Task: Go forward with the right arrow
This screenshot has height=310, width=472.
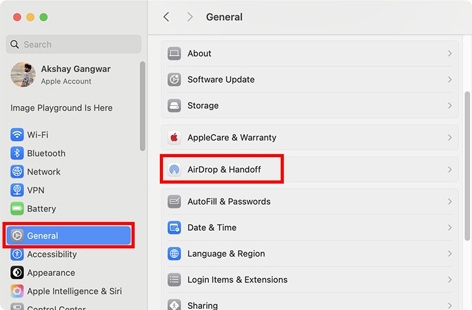Action: [x=189, y=17]
